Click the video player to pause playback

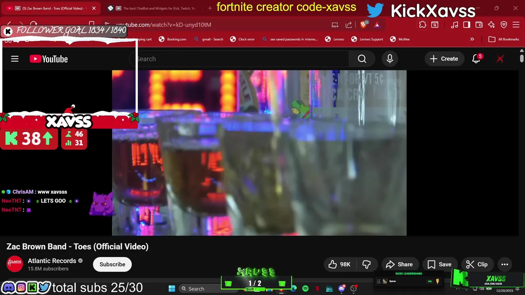[x=259, y=153]
